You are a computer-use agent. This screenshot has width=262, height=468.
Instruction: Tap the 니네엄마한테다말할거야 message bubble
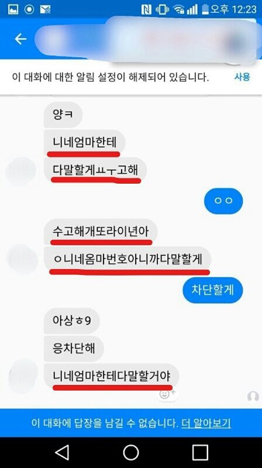(x=111, y=376)
